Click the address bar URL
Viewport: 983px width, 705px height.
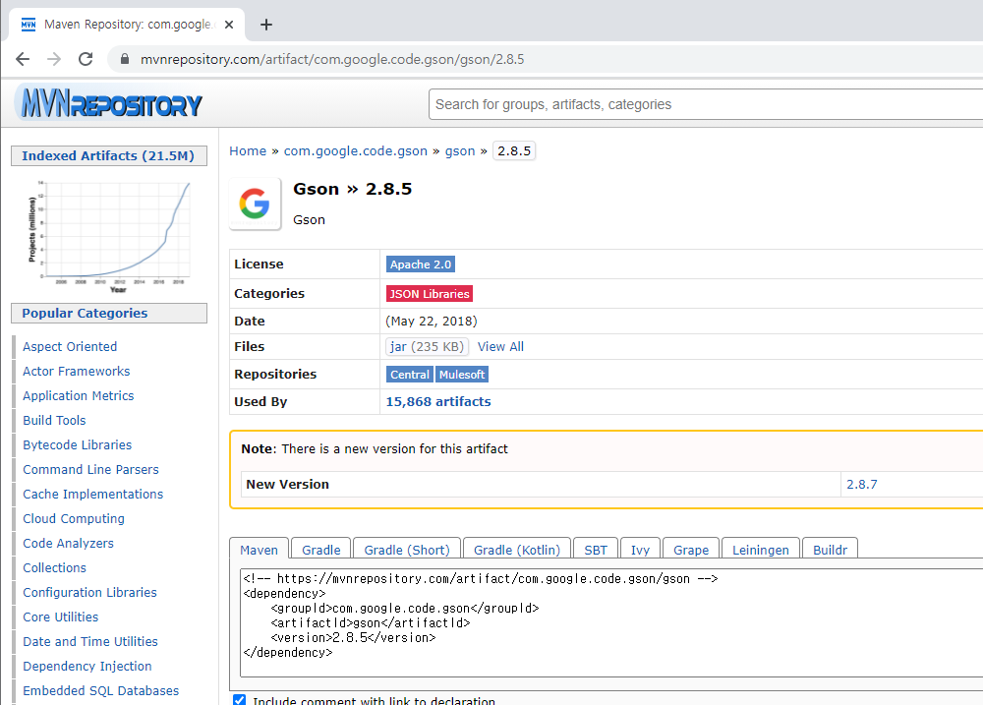point(332,59)
